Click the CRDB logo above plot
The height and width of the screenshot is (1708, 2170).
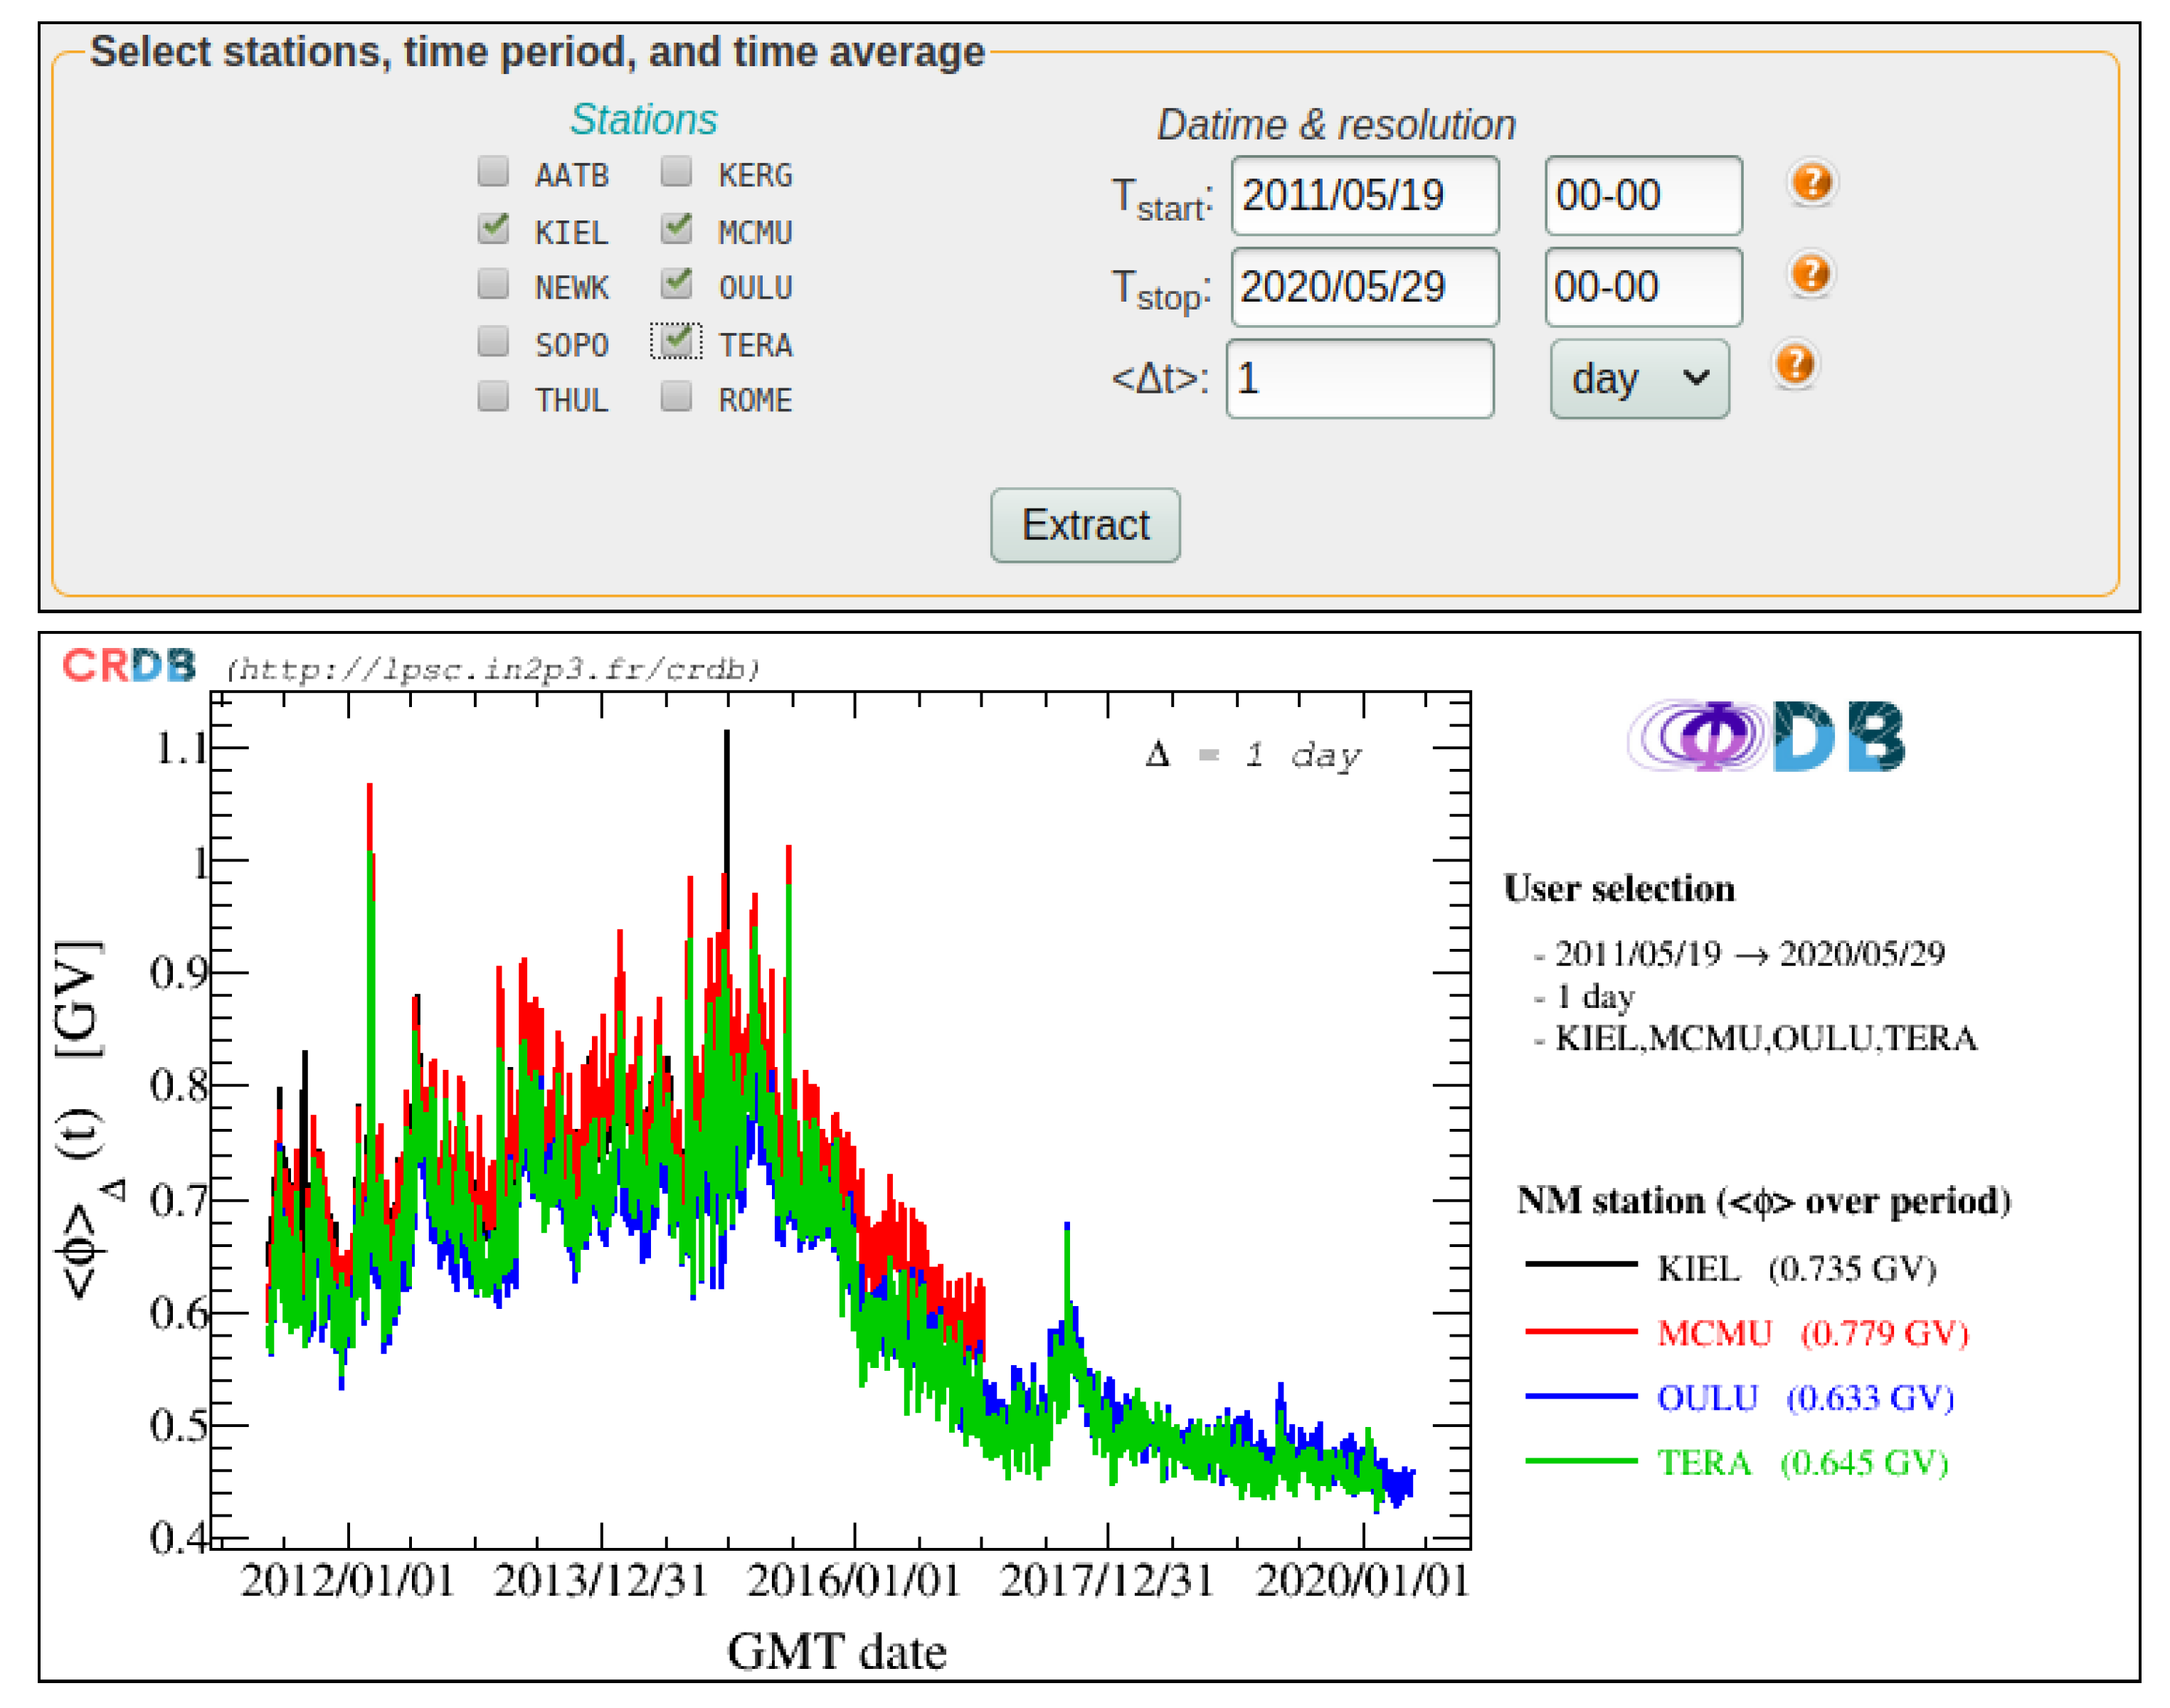pyautogui.click(x=129, y=666)
